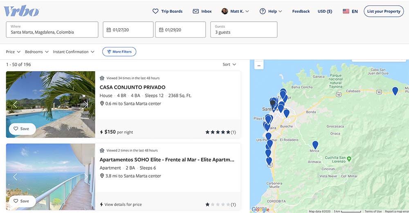Open Apartamentos SOHO Elite listing title
Viewport: 409px width, 213px height.
167,159
